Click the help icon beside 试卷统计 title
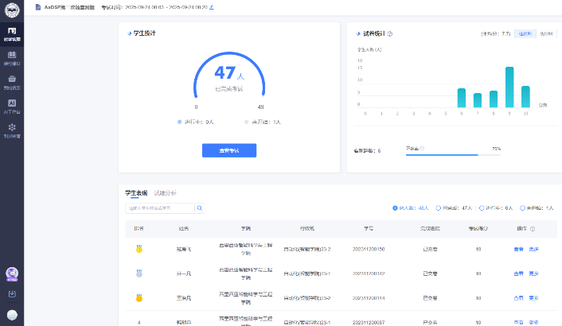The image size is (562, 326). [x=389, y=34]
